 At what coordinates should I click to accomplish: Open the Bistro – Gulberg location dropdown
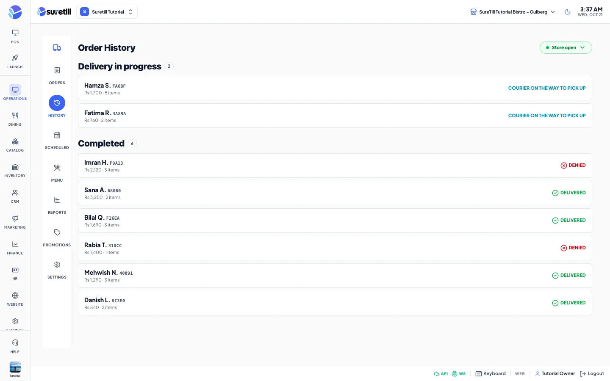point(513,12)
